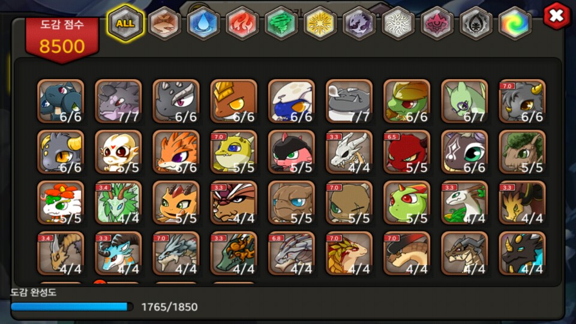This screenshot has width=576, height=324.
Task: Open the white flower-crowned dragon 5/5 card
Action: (61, 202)
